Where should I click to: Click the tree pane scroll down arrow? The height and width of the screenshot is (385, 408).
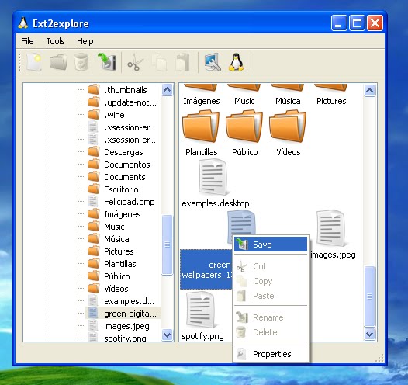click(167, 335)
